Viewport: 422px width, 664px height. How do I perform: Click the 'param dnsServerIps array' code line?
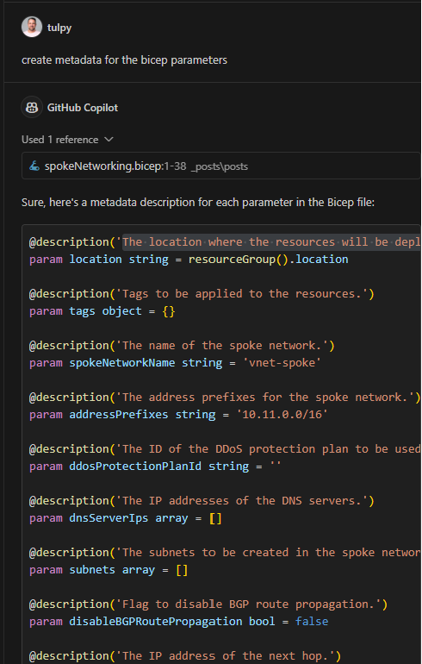126,518
